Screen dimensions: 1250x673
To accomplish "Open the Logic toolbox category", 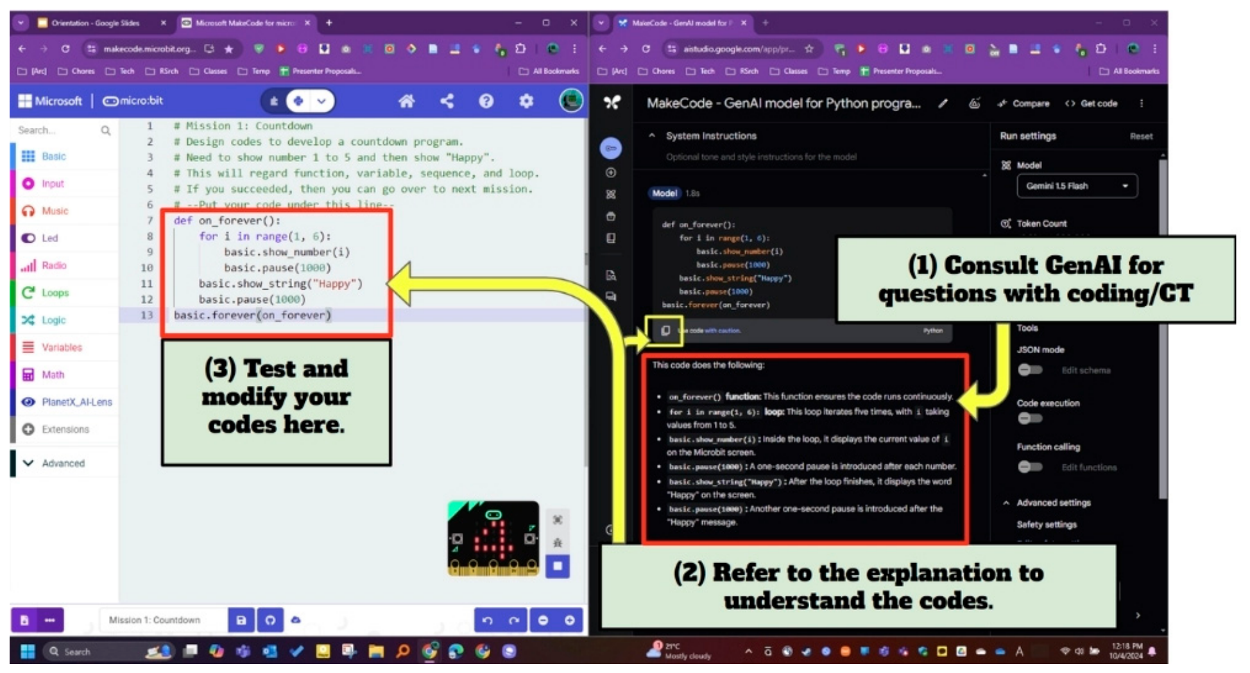I will pos(65,320).
